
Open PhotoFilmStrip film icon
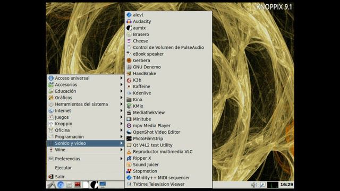click(x=129, y=138)
